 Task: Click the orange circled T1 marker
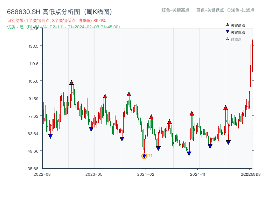click(x=144, y=156)
